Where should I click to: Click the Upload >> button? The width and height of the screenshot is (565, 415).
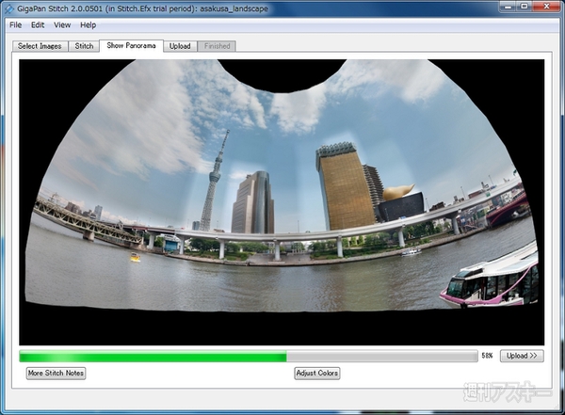[x=522, y=356]
